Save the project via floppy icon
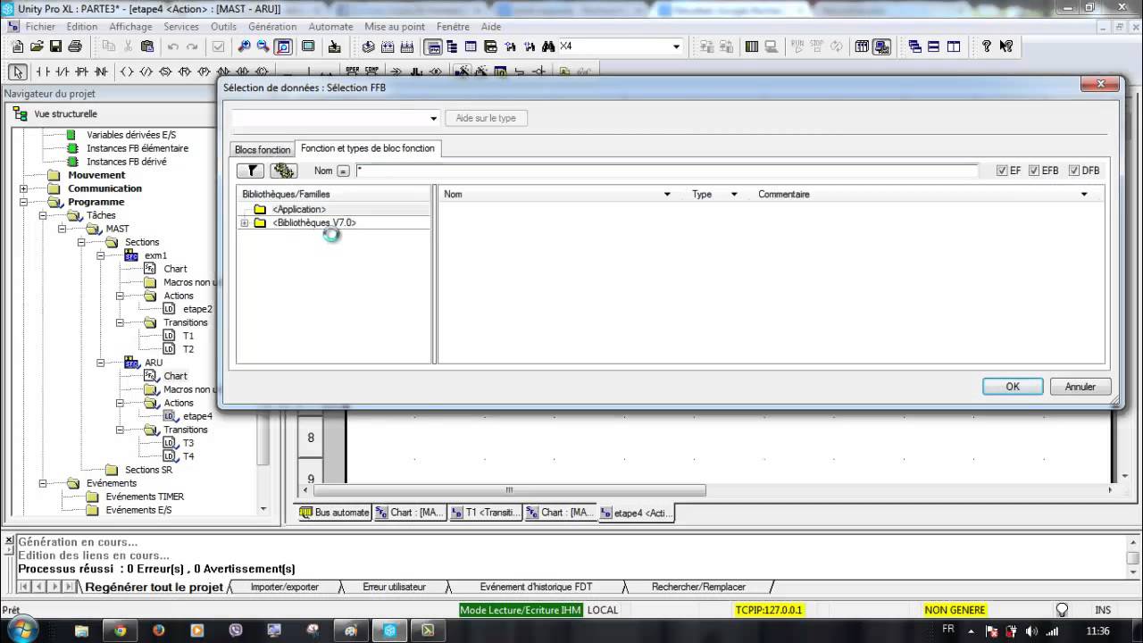Screen dimensions: 1143x643 [x=55, y=46]
